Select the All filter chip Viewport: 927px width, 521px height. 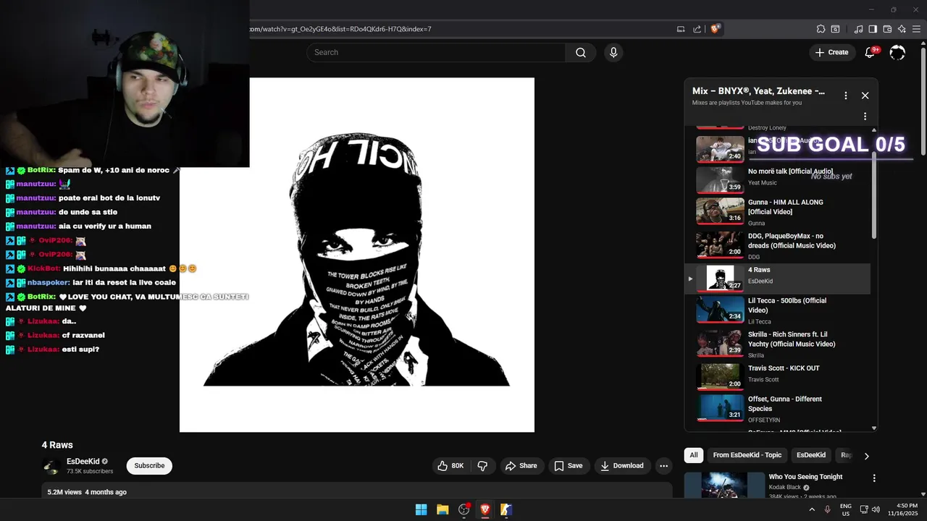(694, 455)
